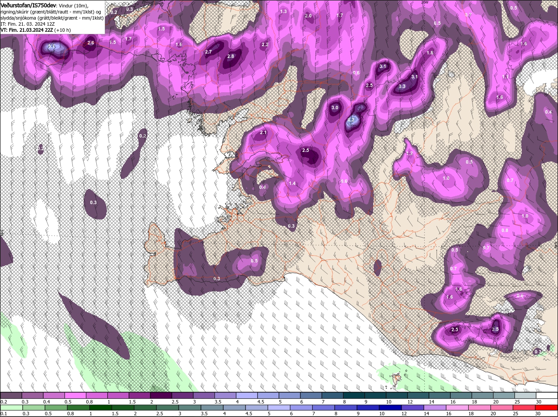558x417 pixels.
Task: Click snow legend swatch between 2 and 2.5
Action: pos(161,395)
